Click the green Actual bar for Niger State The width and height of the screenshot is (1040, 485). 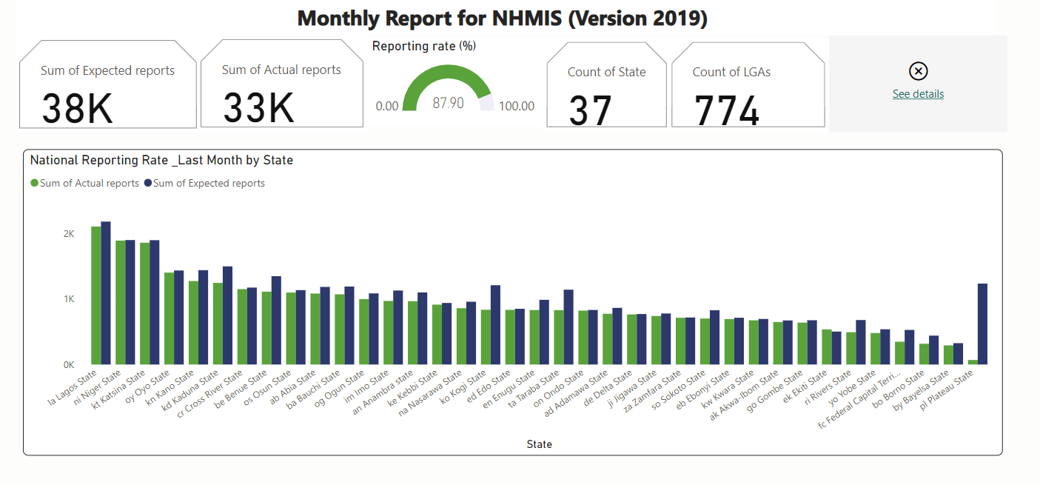point(121,302)
